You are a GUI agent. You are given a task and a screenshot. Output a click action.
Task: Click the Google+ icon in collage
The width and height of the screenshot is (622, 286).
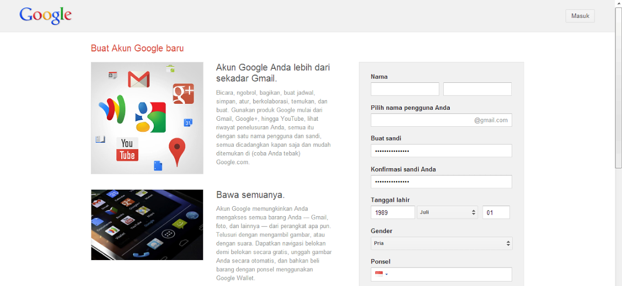(183, 94)
